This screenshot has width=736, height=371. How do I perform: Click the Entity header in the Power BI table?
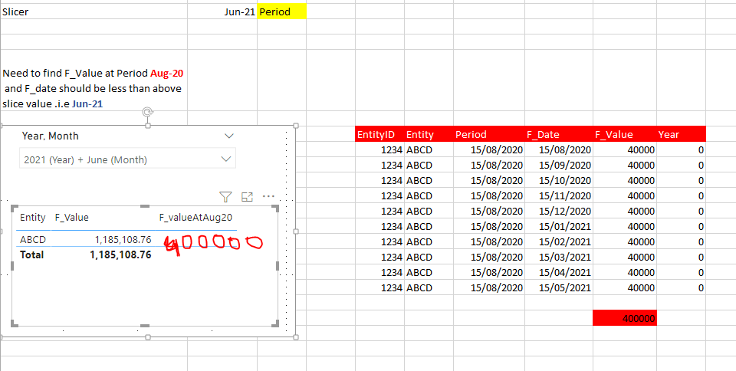33,218
